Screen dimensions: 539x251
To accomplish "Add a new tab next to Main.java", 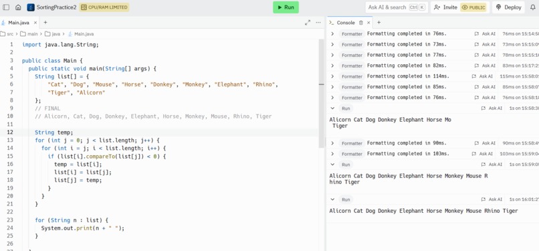I will point(45,23).
